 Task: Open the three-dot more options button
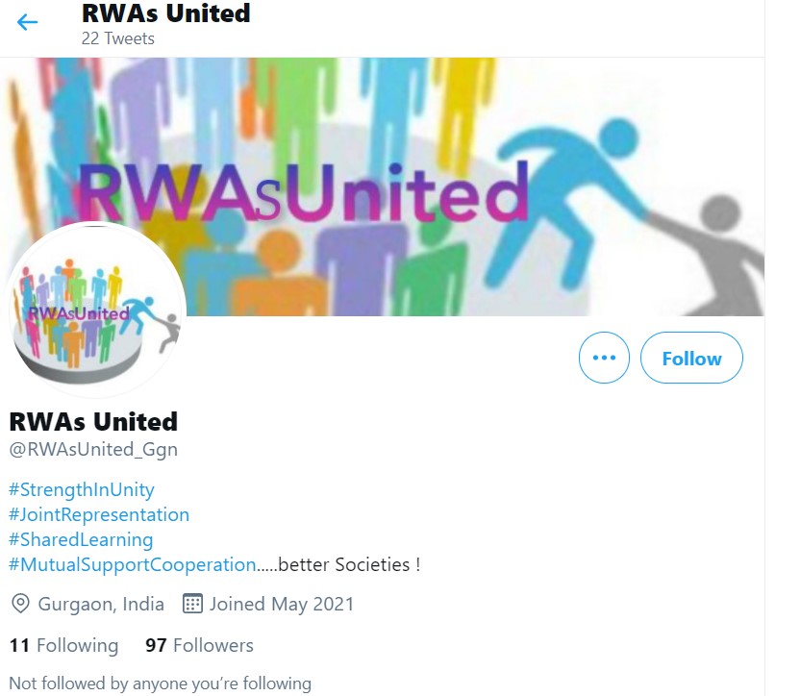point(604,358)
